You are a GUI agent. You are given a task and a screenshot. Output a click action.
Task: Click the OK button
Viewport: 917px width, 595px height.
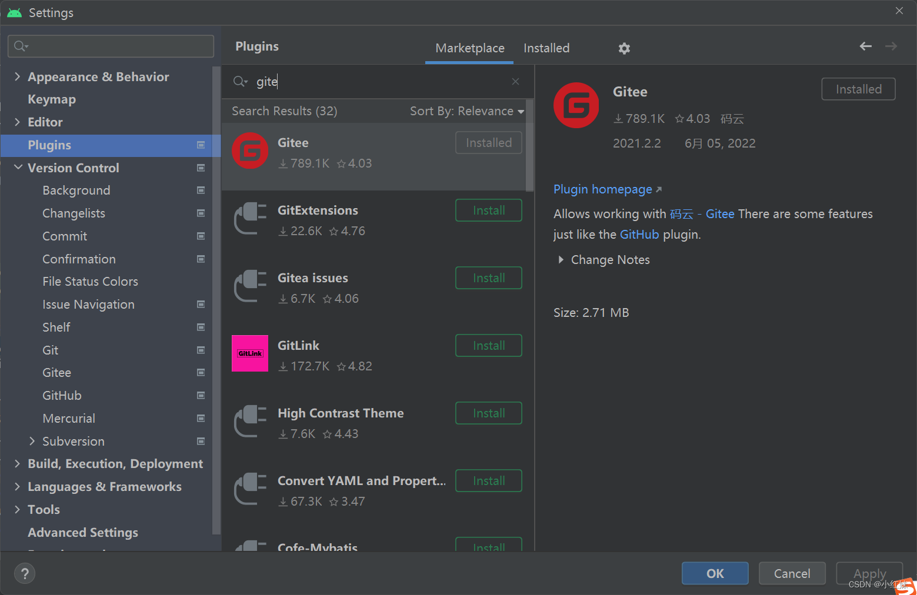click(x=715, y=573)
